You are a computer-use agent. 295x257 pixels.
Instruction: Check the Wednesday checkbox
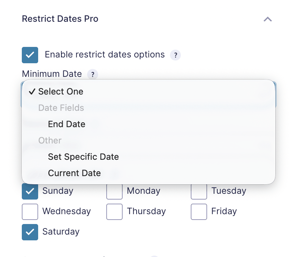point(30,212)
